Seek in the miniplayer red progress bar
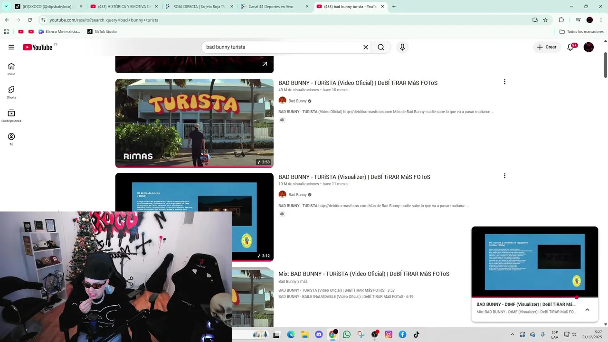608x342 pixels. click(x=535, y=298)
